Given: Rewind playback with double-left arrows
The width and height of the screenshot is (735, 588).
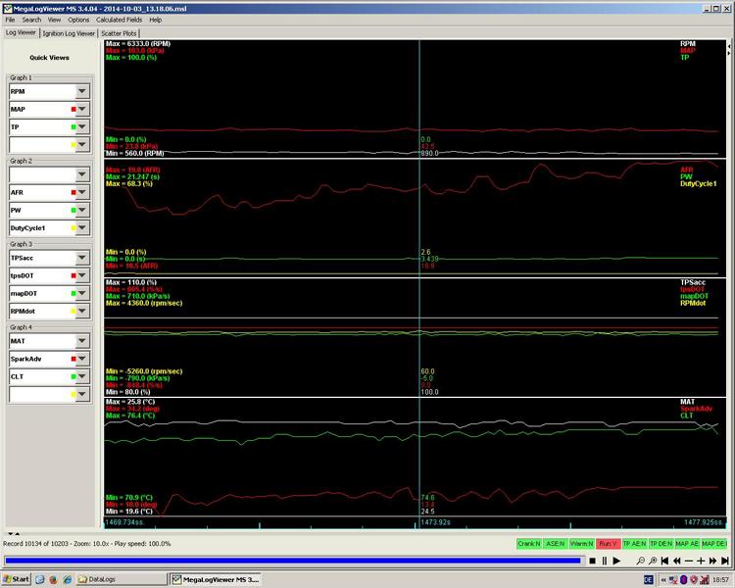Looking at the screenshot, I should [x=676, y=561].
